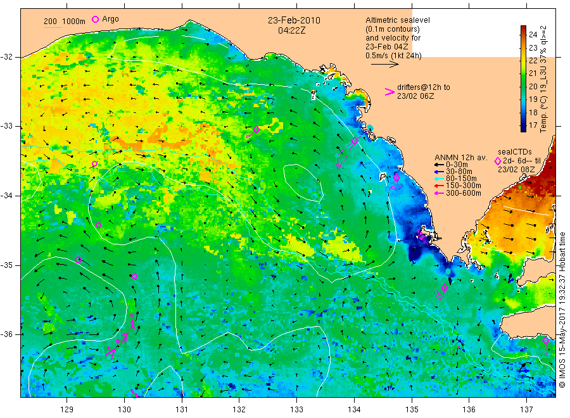Viewport: 570px width, 418px height.
Task: Click the 24 label on temperature scale
Action: pos(533,35)
